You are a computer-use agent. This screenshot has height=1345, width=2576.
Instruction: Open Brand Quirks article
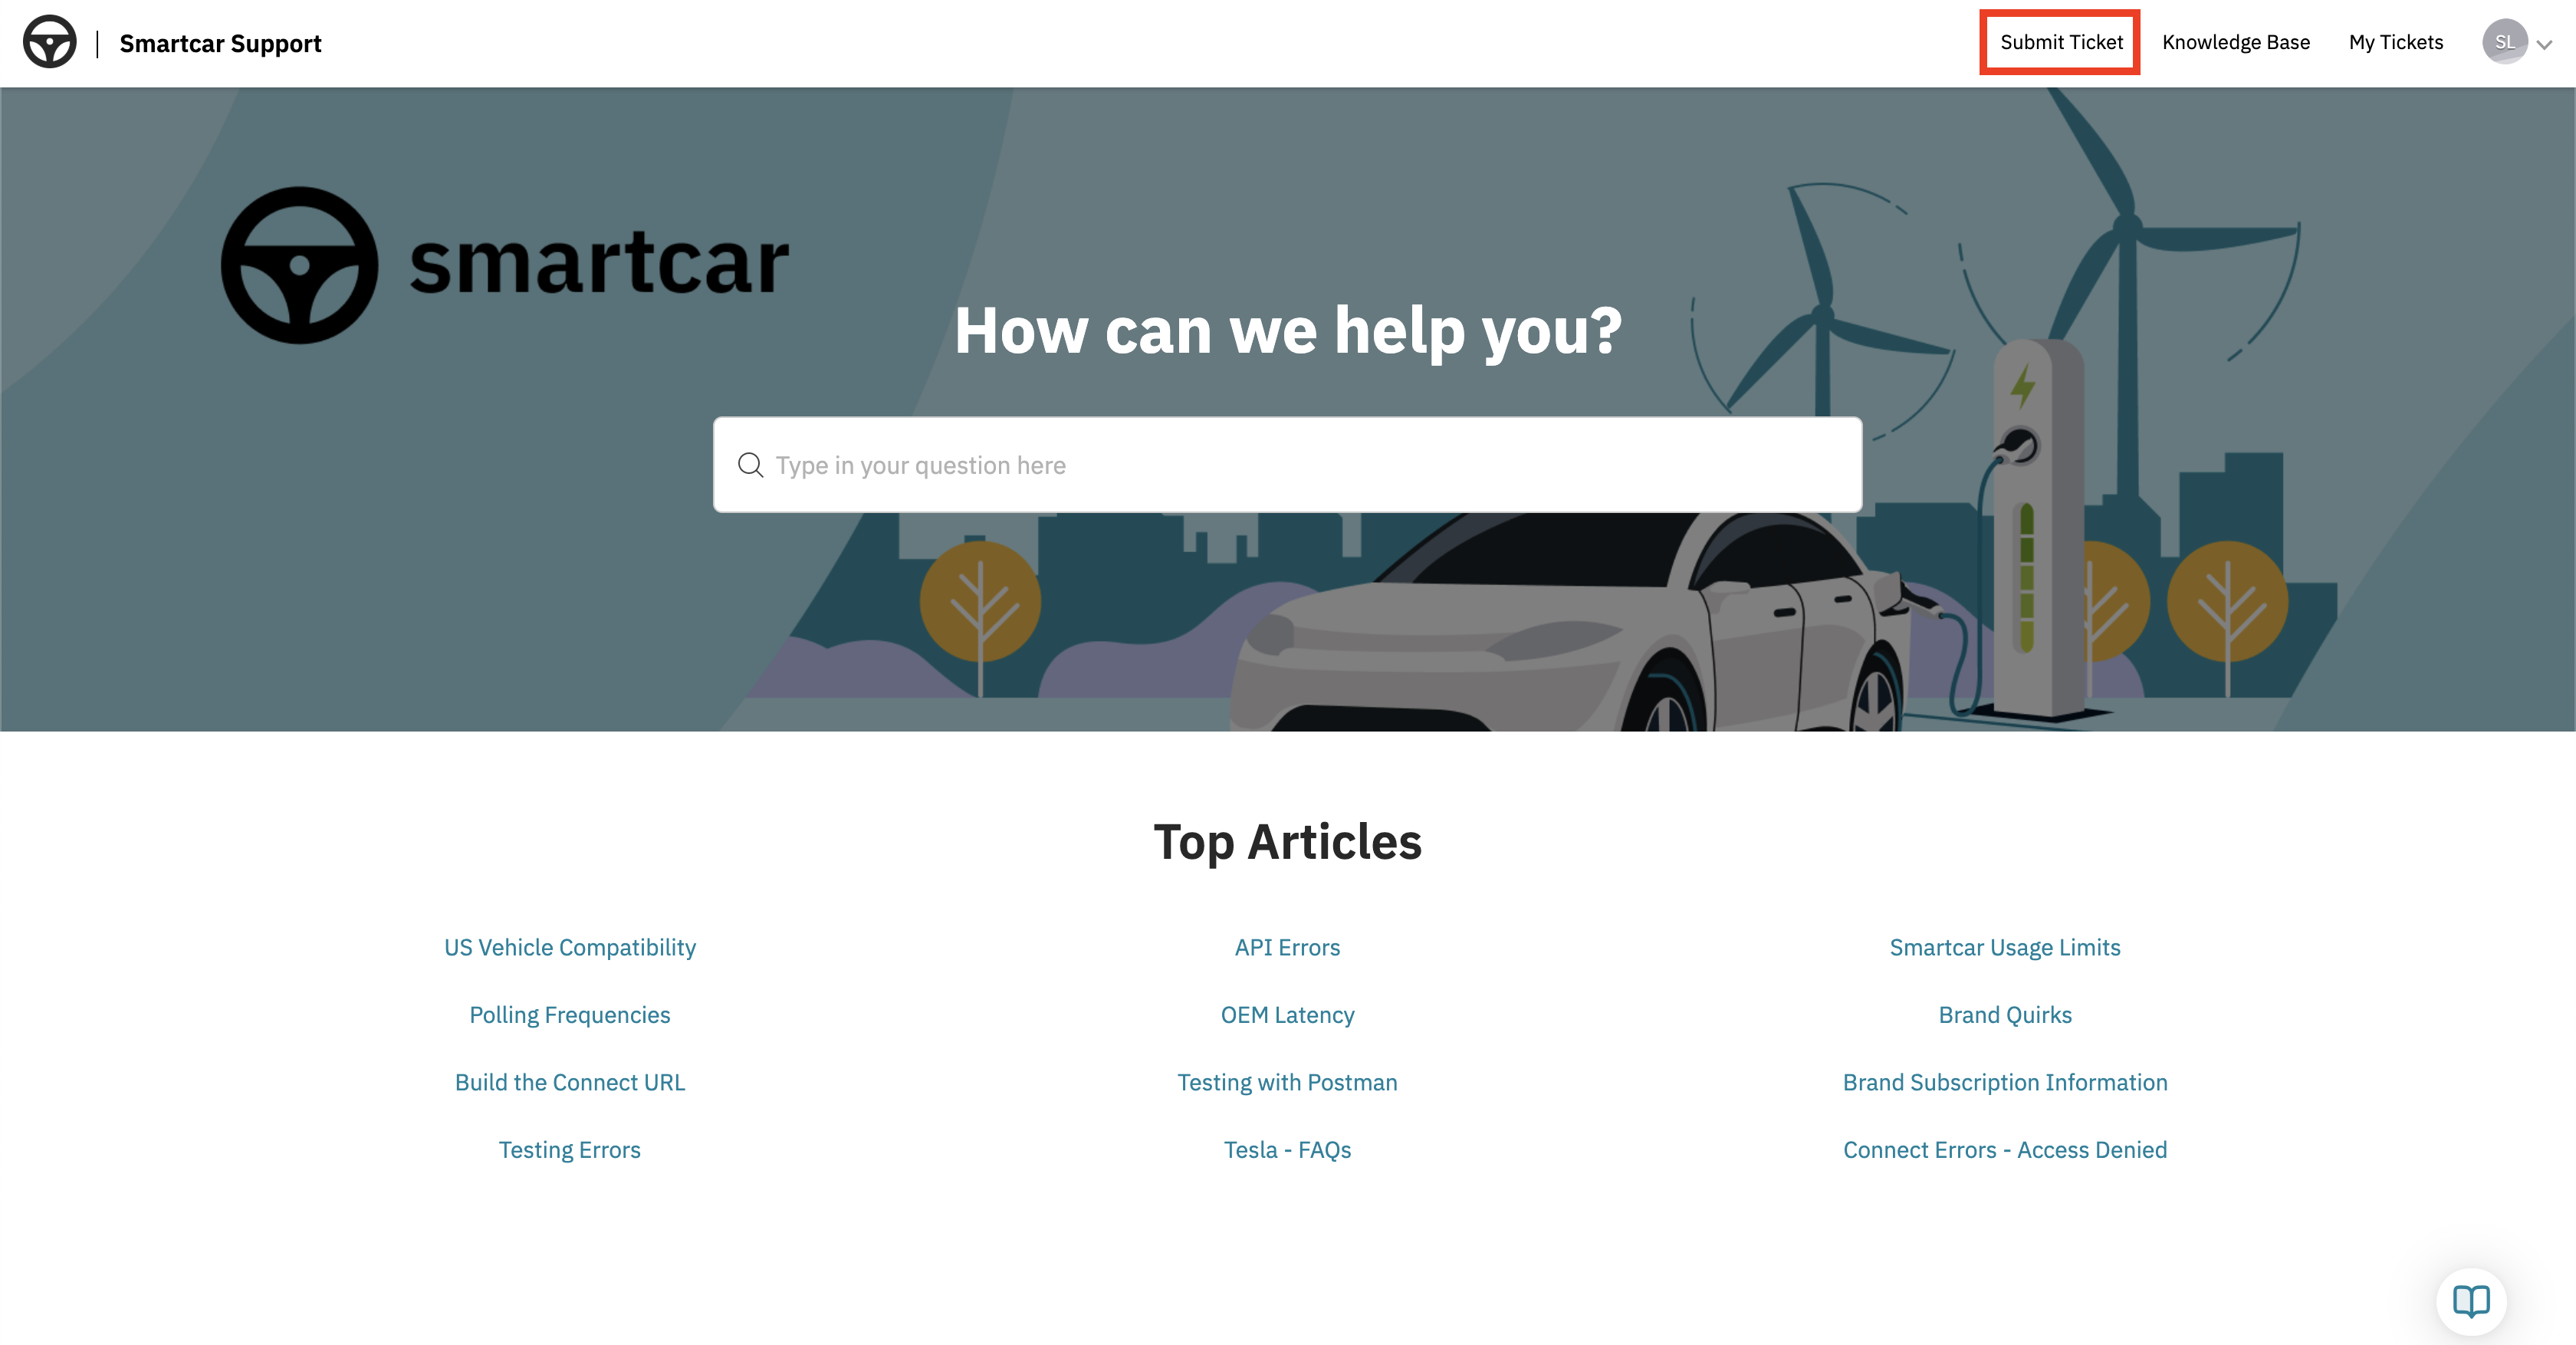tap(2005, 1014)
